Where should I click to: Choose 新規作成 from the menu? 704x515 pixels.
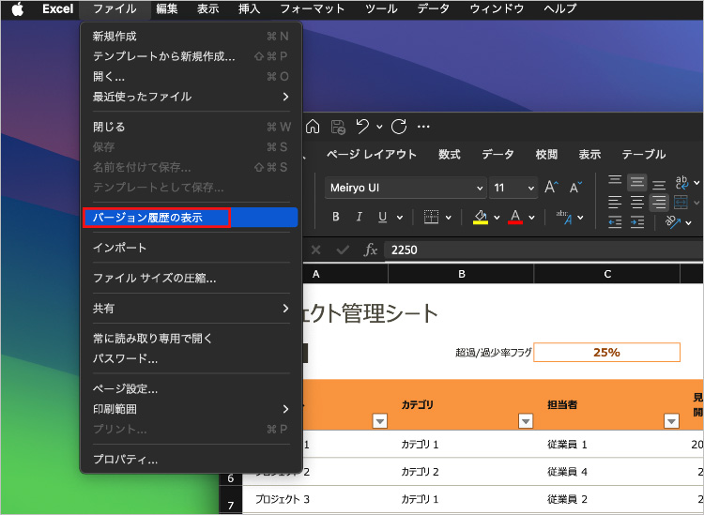(x=191, y=37)
